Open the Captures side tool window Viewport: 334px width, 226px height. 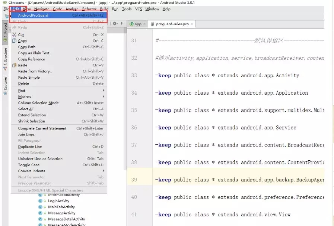5,85
